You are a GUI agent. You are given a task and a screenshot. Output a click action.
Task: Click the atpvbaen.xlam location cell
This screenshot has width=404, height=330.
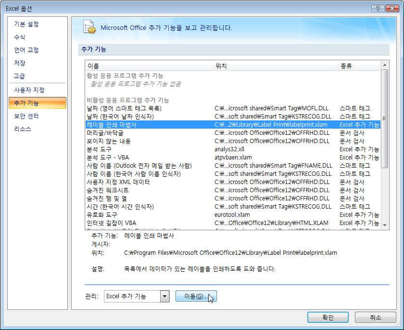233,158
